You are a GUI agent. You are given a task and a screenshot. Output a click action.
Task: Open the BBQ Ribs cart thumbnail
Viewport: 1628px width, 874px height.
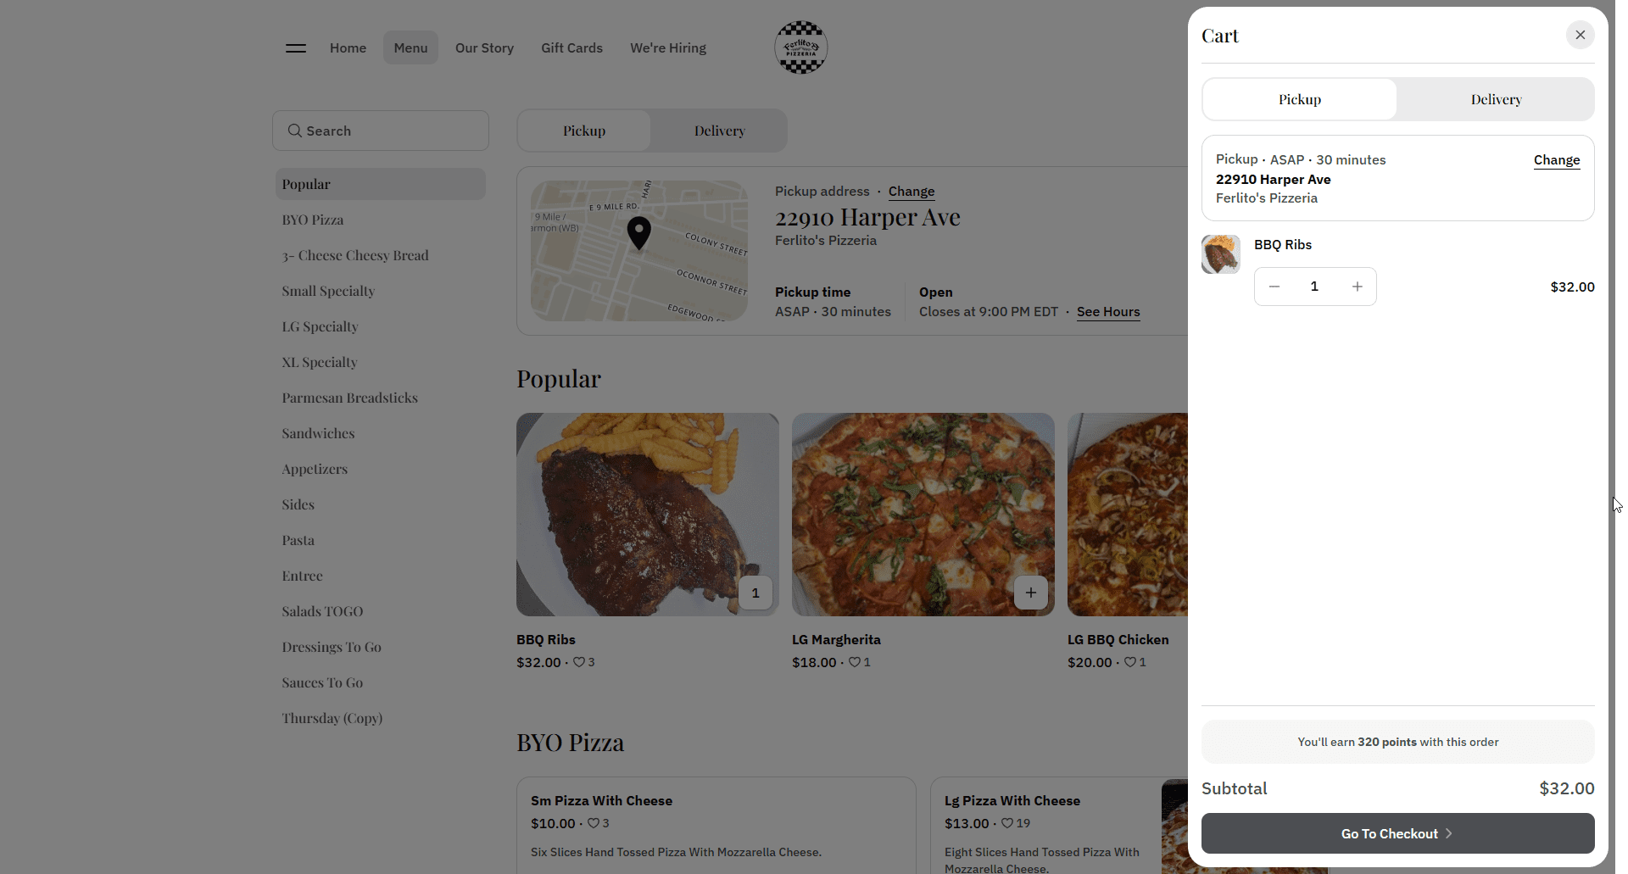click(x=1220, y=254)
